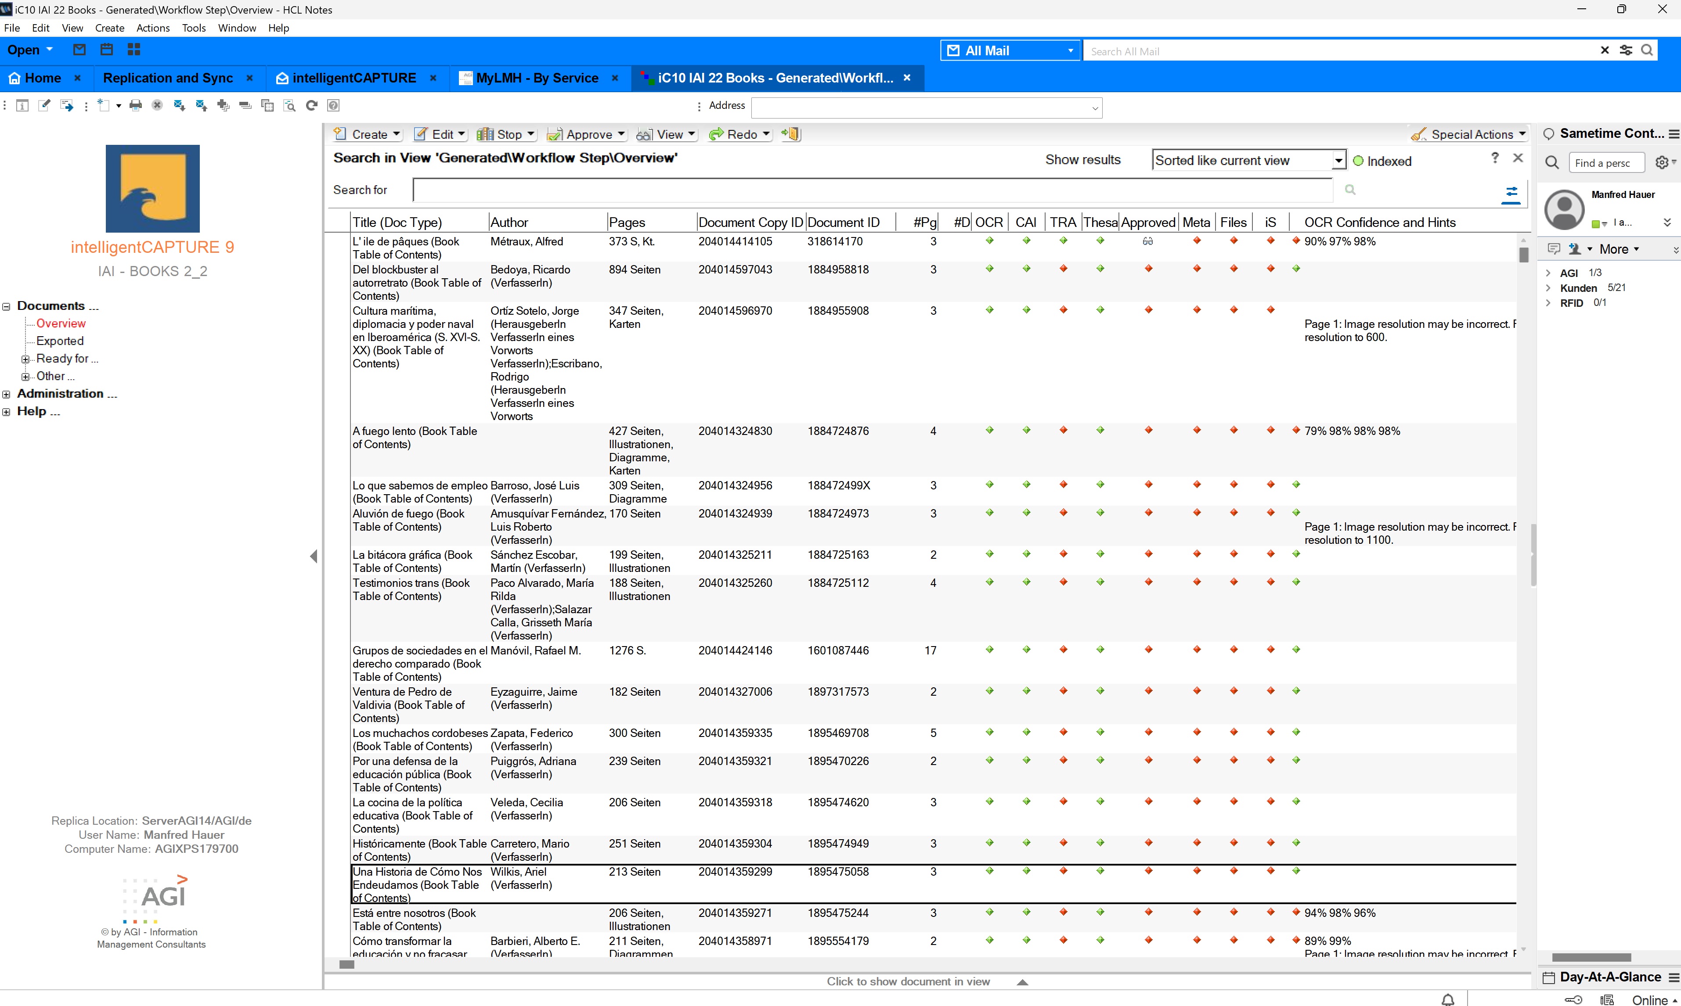
Task: Click the Edit action button
Action: point(440,134)
